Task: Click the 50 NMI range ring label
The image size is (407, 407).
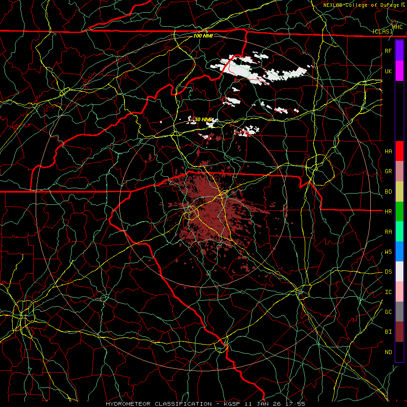Action: (203, 119)
